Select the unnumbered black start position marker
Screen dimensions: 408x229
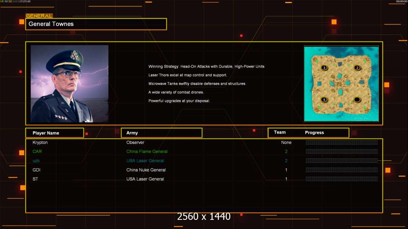tap(357, 100)
